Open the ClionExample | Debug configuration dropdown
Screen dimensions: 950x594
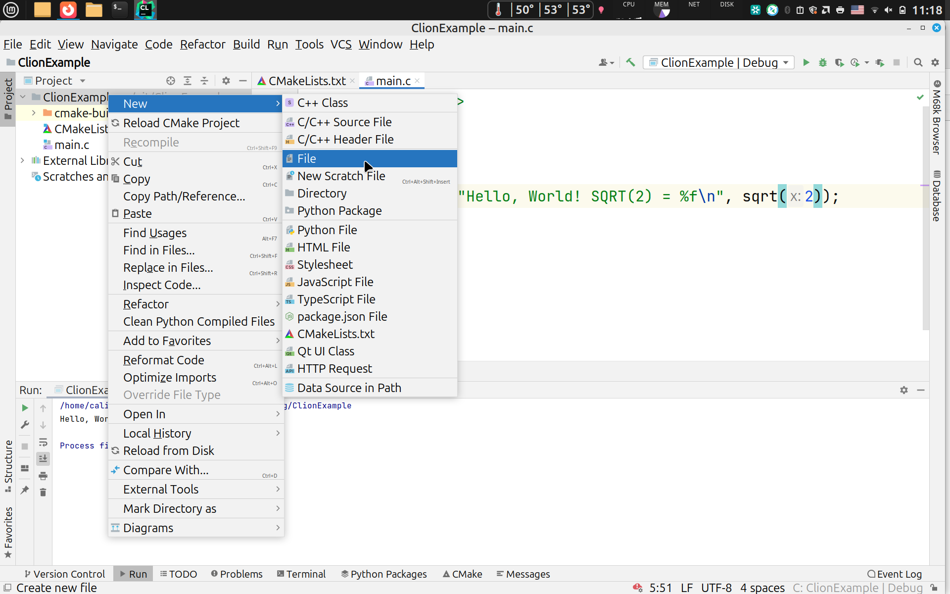(x=719, y=62)
